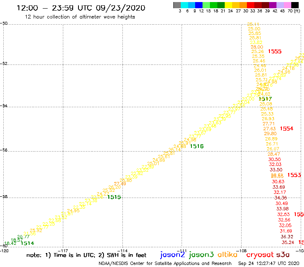Image resolution: width=304 pixels, height=267 pixels.
Task: Click the 30.50 wave height value
Action: pyautogui.click(x=274, y=159)
